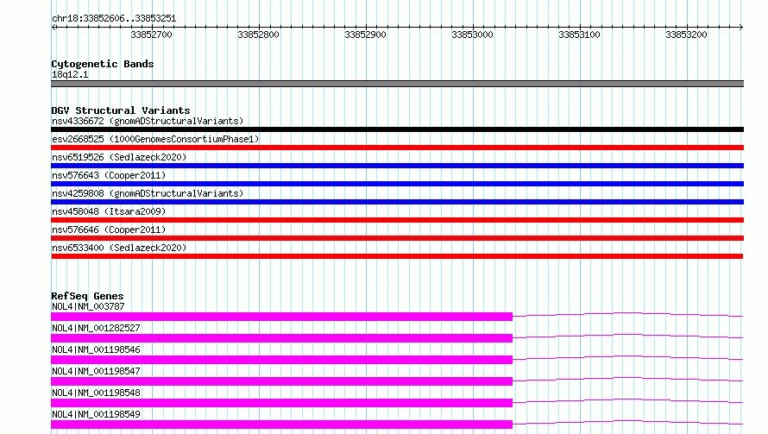Click the nsv6519526 Sedlazeck2020 label

coord(119,157)
